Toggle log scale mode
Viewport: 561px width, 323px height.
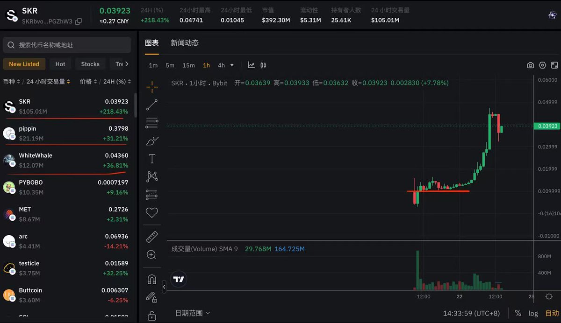coord(533,313)
